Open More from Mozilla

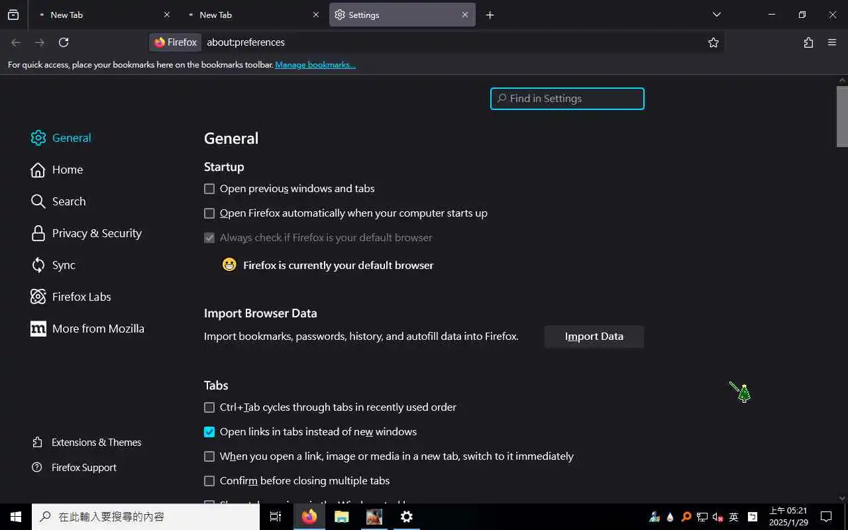tap(87, 329)
